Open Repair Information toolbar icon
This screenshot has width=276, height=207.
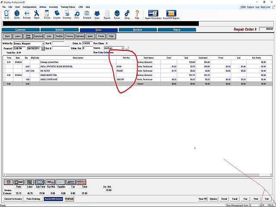tap(153, 14)
